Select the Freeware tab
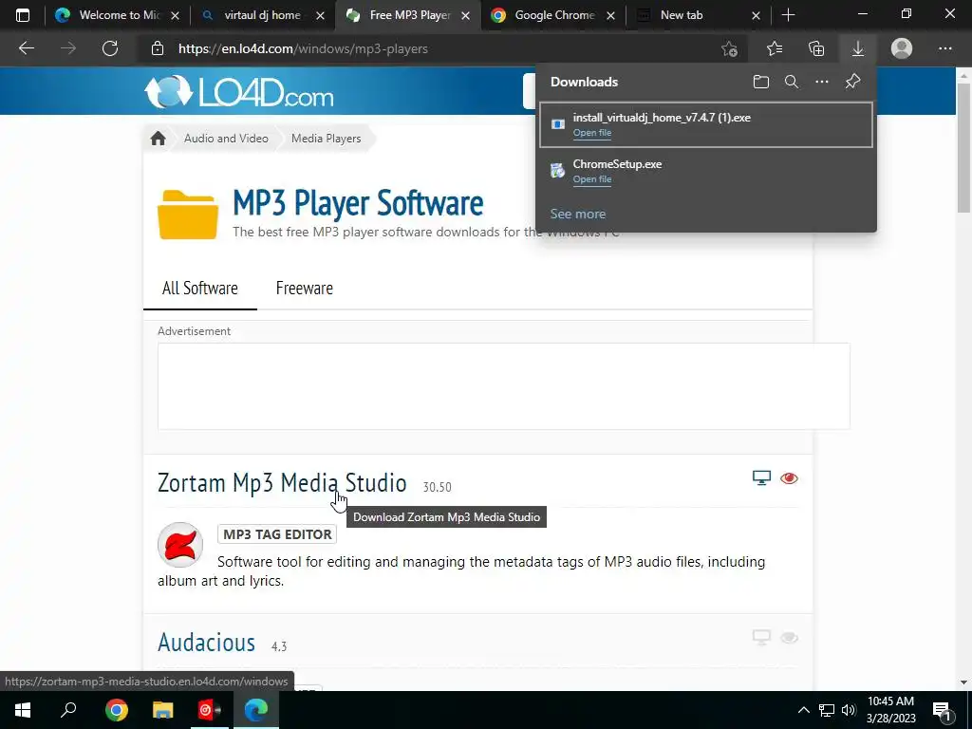Screen dimensions: 972x729 click(x=305, y=289)
